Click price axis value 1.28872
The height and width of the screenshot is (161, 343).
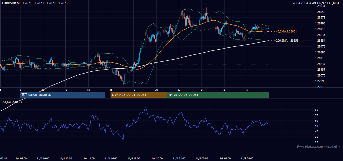pos(320,18)
